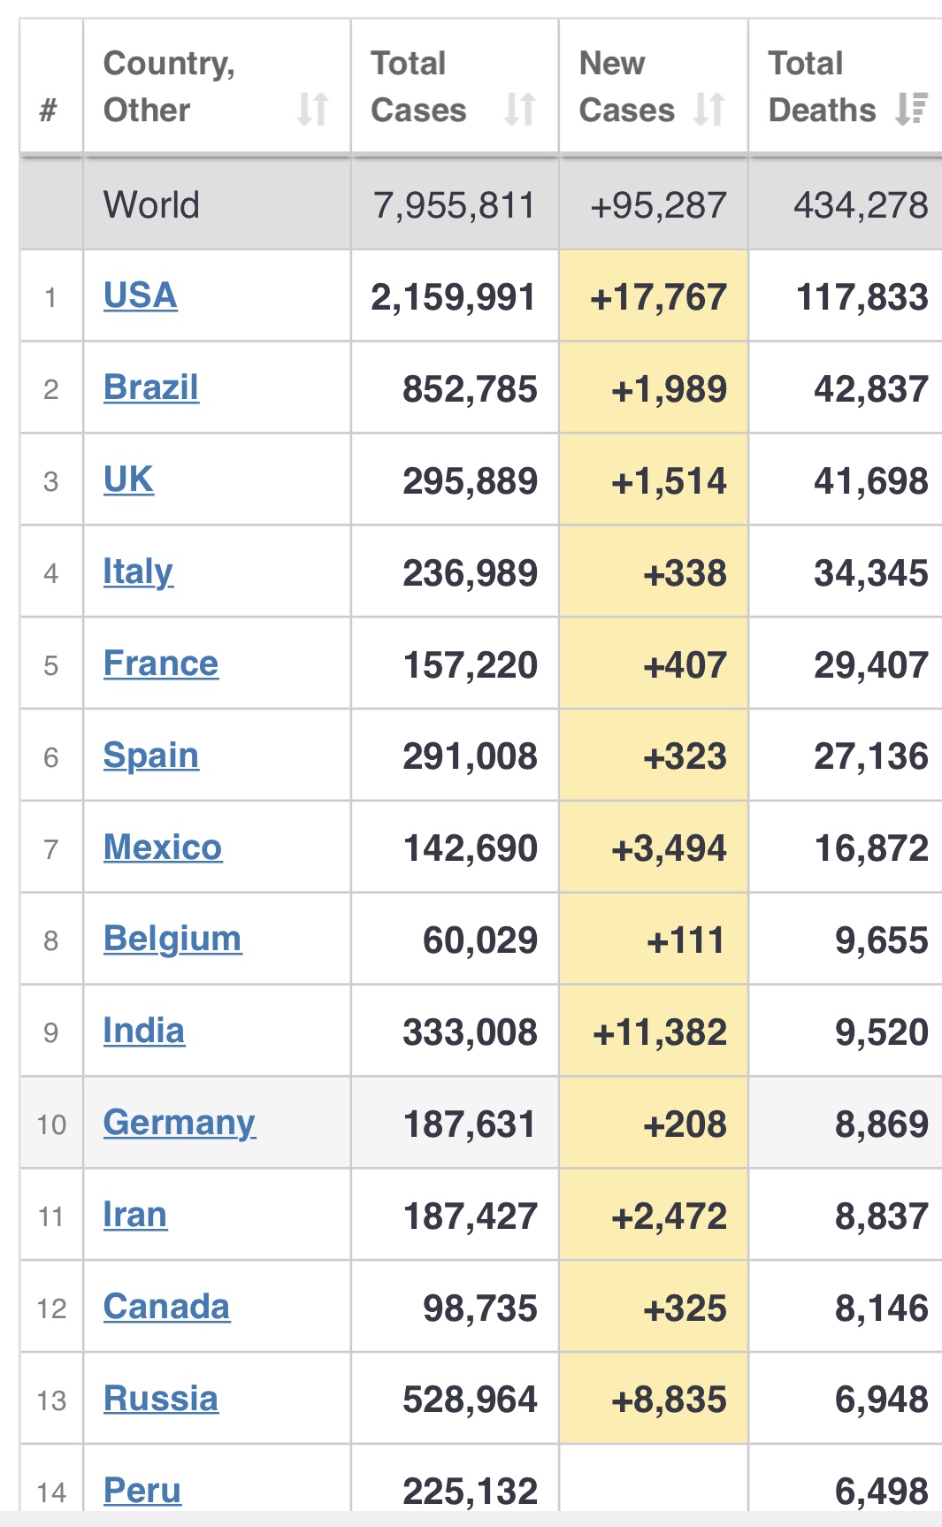
Task: Sort by New Cases arrows icon
Action: click(709, 110)
